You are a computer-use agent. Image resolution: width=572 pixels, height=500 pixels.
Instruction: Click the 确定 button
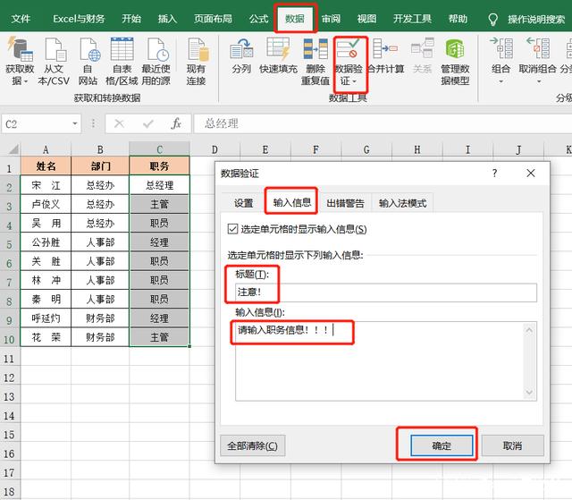(442, 445)
